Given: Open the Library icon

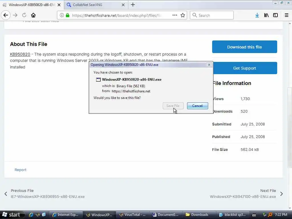Looking at the screenshot, I should coord(266,15).
